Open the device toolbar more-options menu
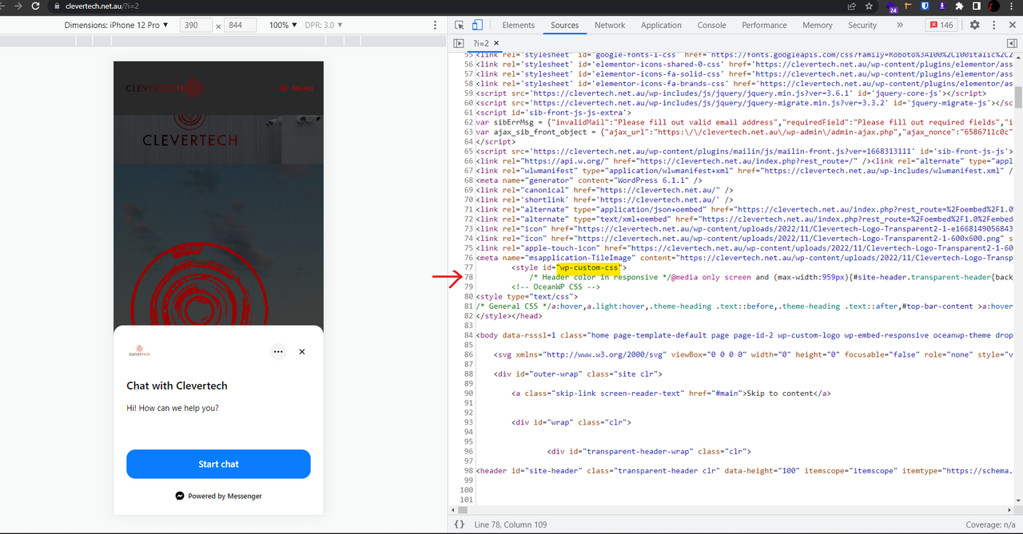This screenshot has width=1023, height=534. (x=435, y=26)
